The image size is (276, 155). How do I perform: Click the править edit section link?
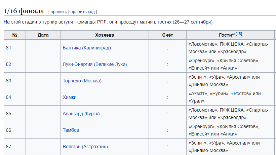tap(58, 12)
